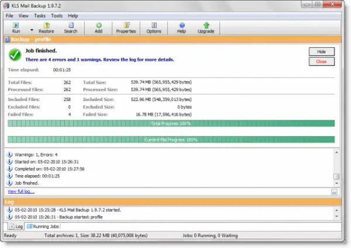Click the Total Progress bar
Image resolution: width=351 pixels, height=248 pixels.
tap(171, 123)
